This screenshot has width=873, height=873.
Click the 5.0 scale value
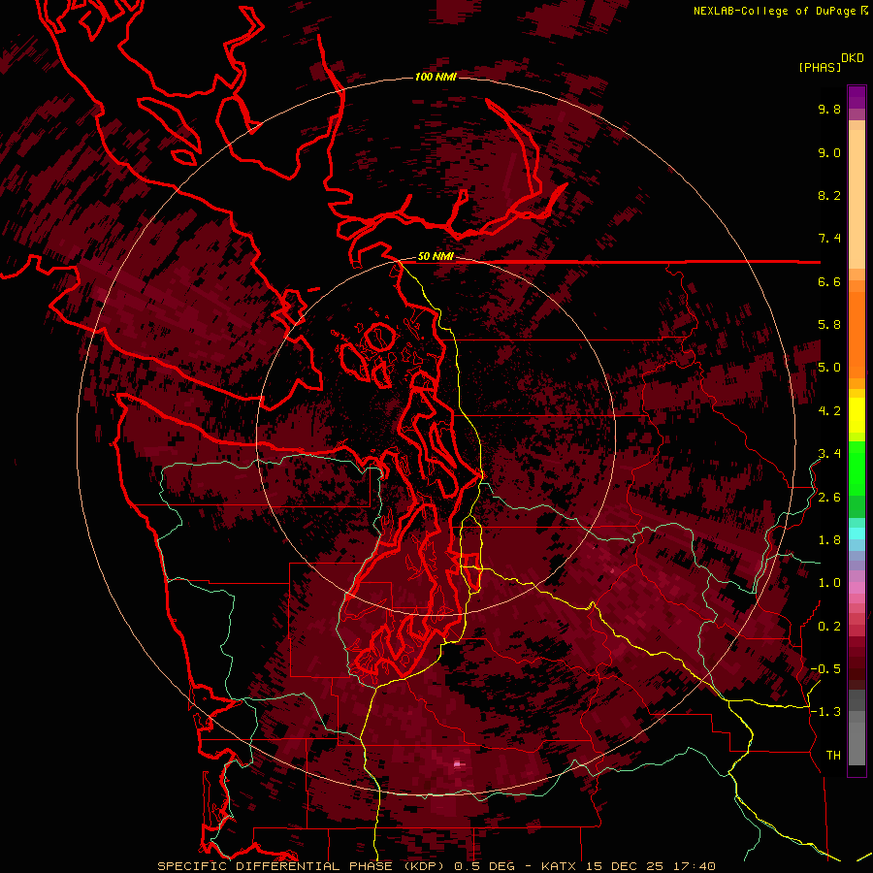point(829,368)
